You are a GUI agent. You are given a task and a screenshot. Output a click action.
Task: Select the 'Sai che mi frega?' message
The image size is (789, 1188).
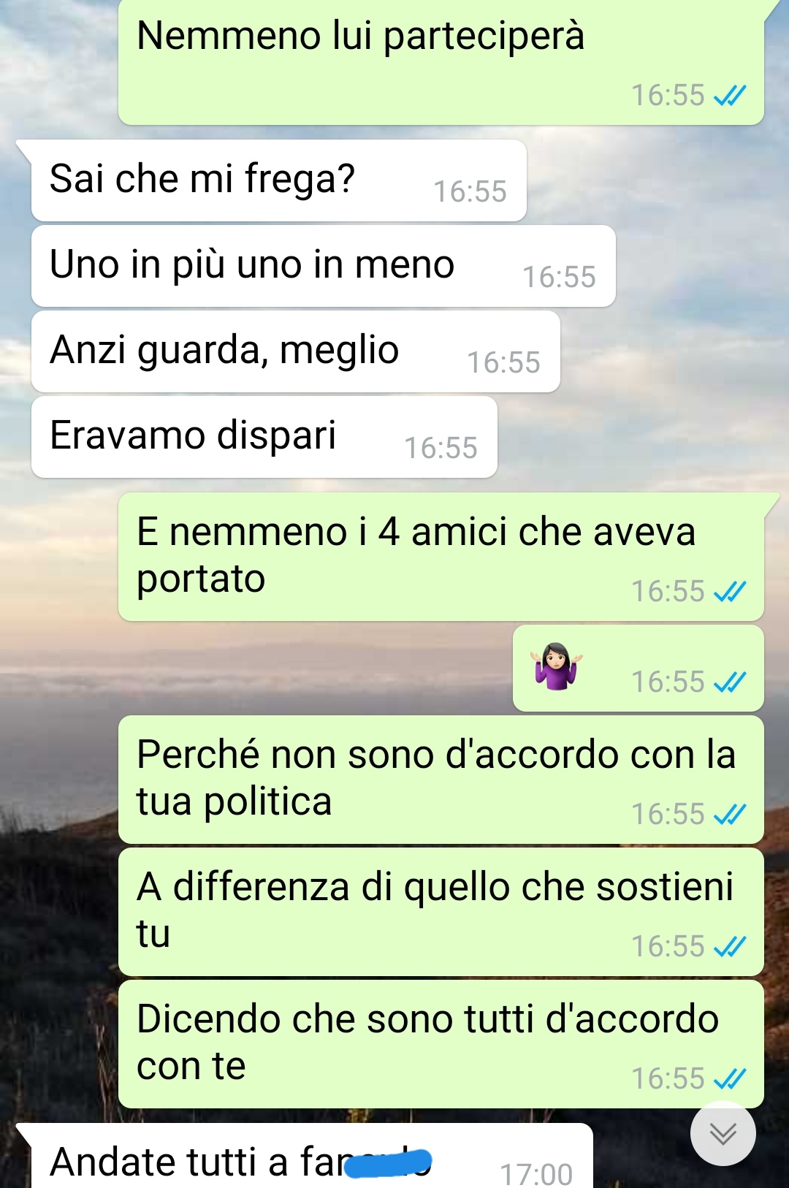[x=278, y=180]
